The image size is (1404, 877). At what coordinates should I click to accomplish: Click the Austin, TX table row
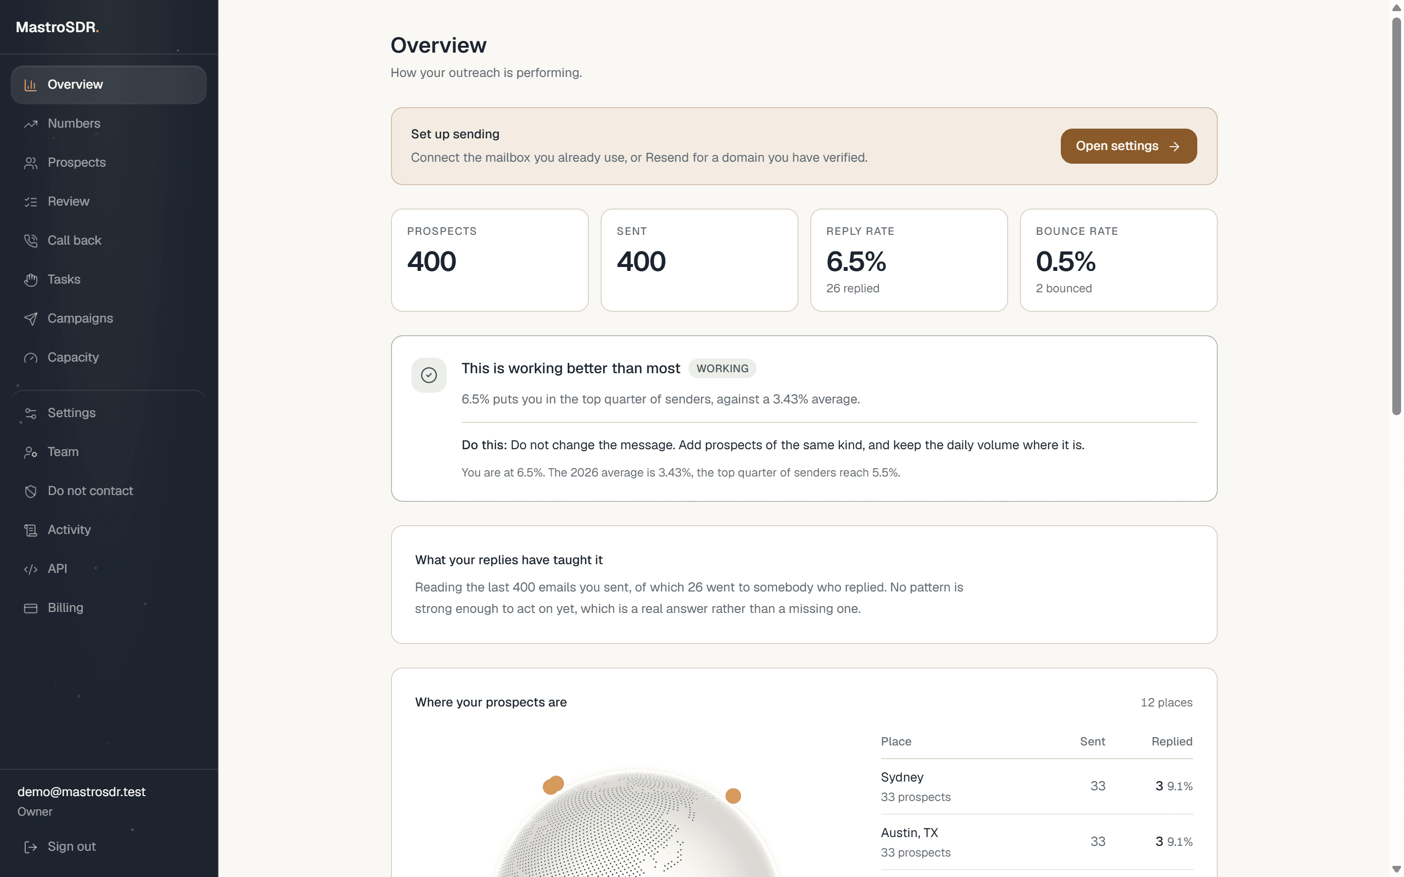[x=1037, y=842]
